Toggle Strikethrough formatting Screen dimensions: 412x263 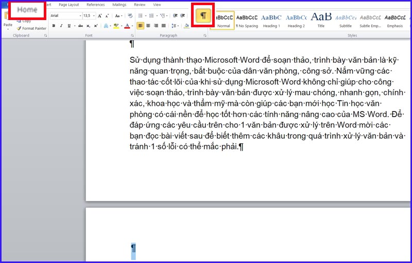tap(81, 26)
